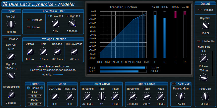
Task: Toggle the left channel L enable button
Action: point(28,88)
